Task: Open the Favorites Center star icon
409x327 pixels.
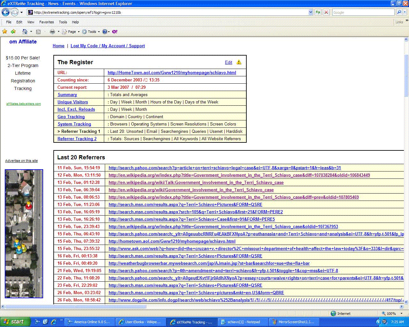Action: [x=4, y=32]
